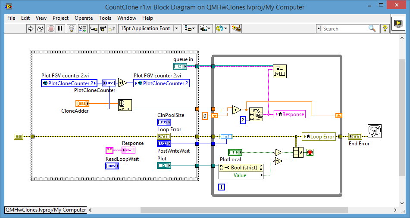Select the CloneAdder DBL array terminal
Image resolution: width=410 pixels, height=218 pixels.
tap(82, 104)
